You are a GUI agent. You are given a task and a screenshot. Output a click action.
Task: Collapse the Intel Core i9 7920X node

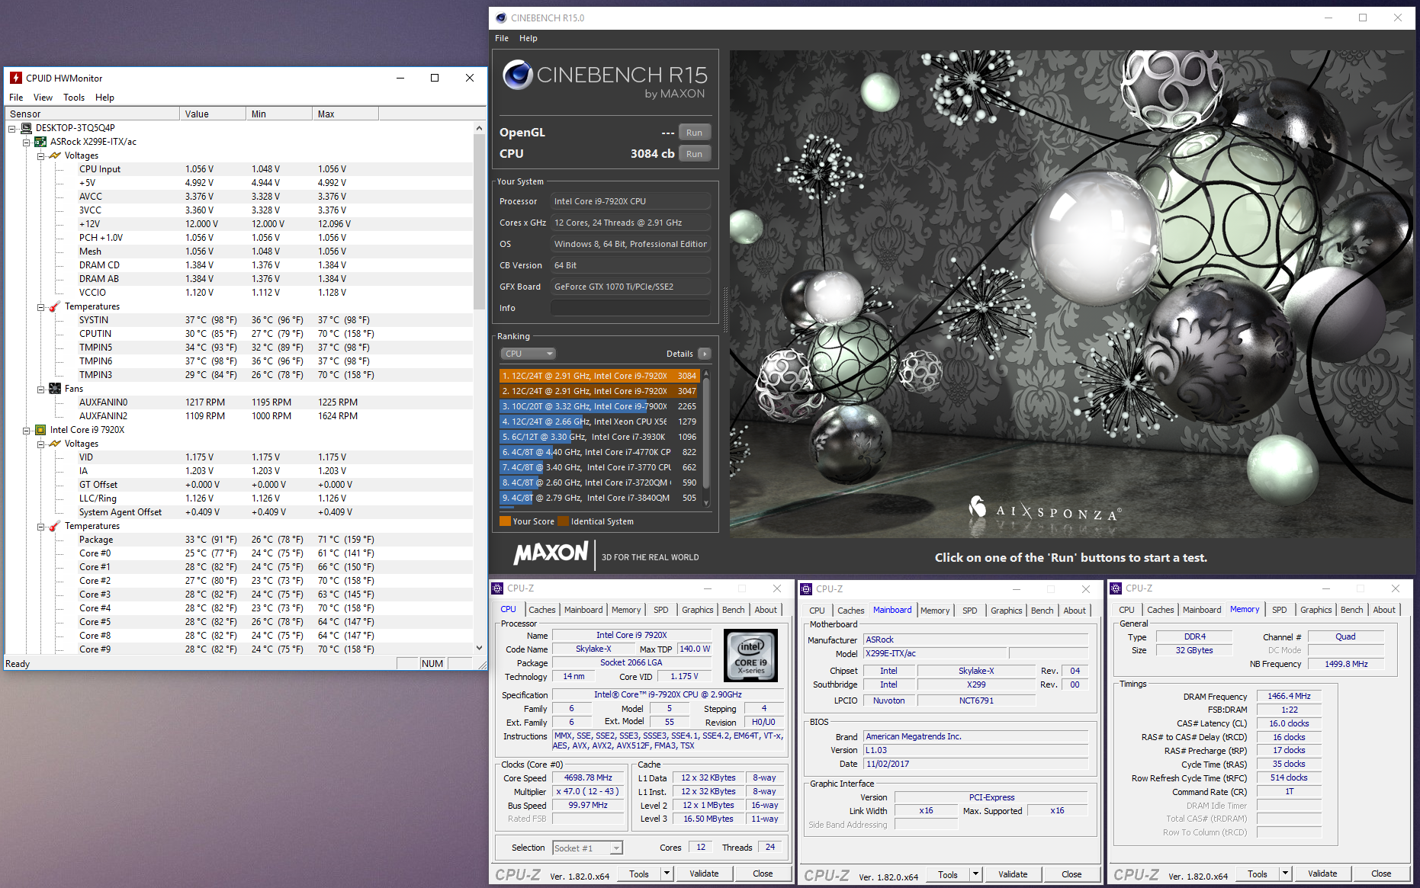(27, 431)
